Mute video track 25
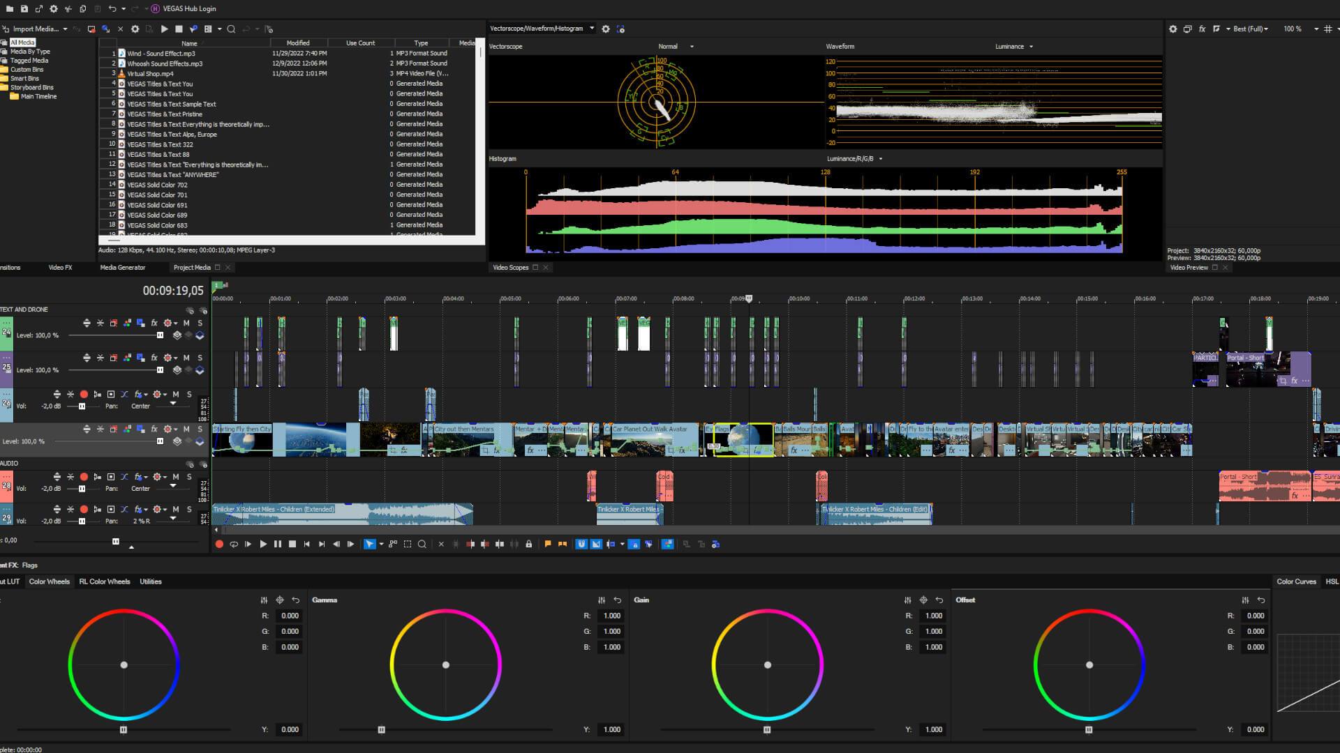1340x753 pixels. click(186, 358)
